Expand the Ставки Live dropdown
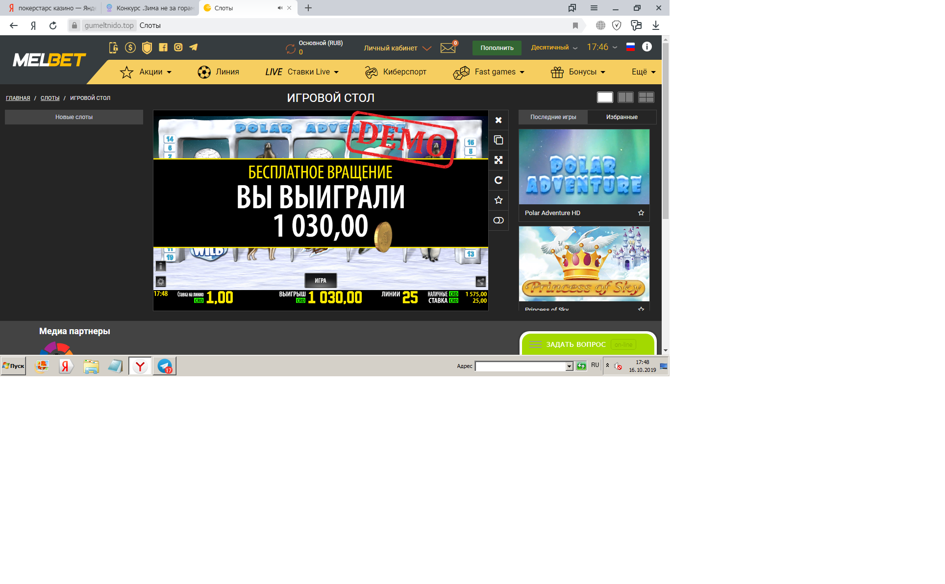The height and width of the screenshot is (584, 945). tap(302, 72)
